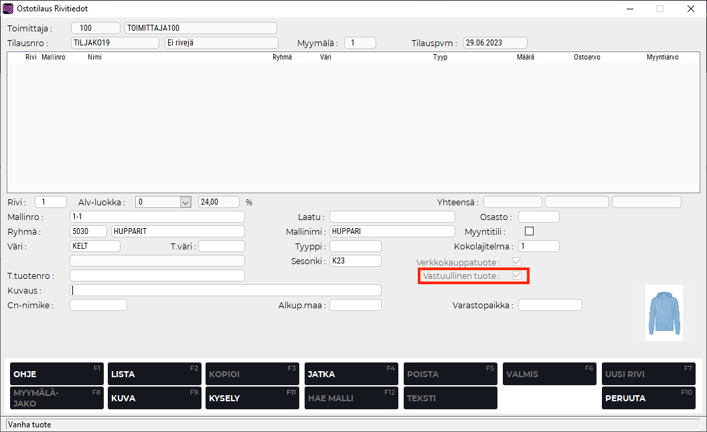Screen dimensions: 707x432
Task: Open the Alv-luokka dropdown
Action: [185, 202]
